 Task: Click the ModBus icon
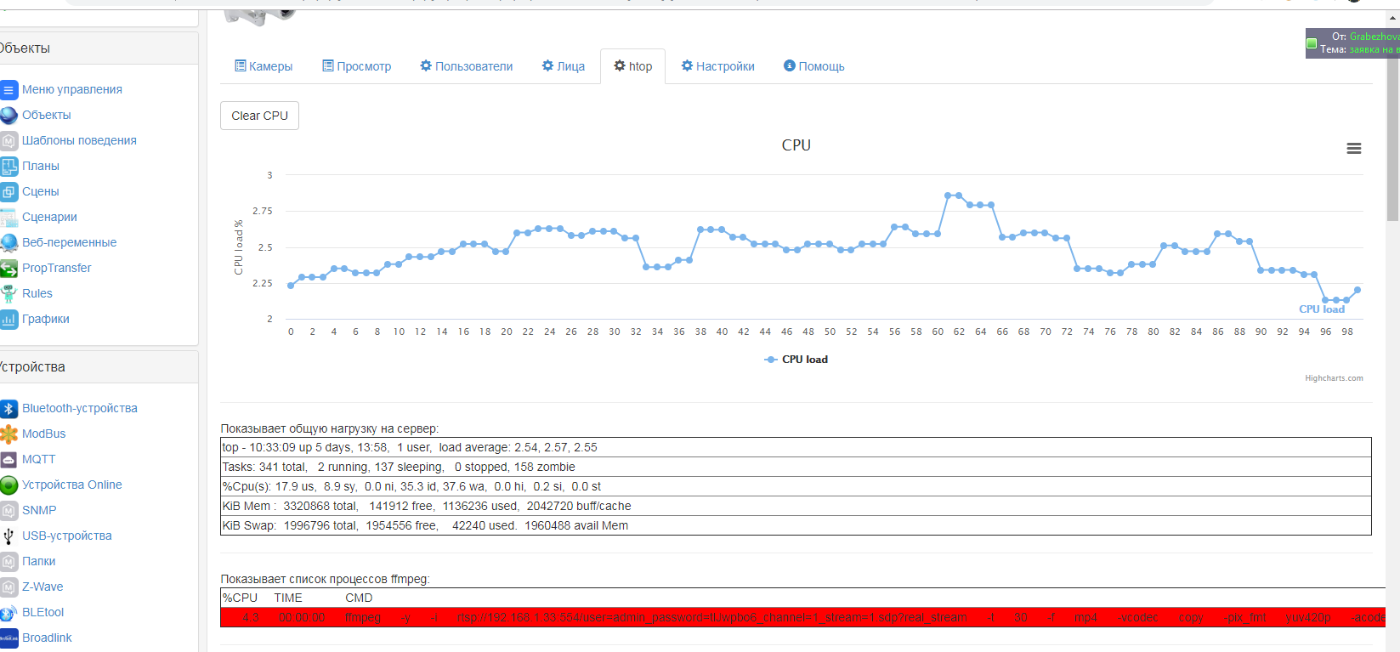click(x=9, y=434)
